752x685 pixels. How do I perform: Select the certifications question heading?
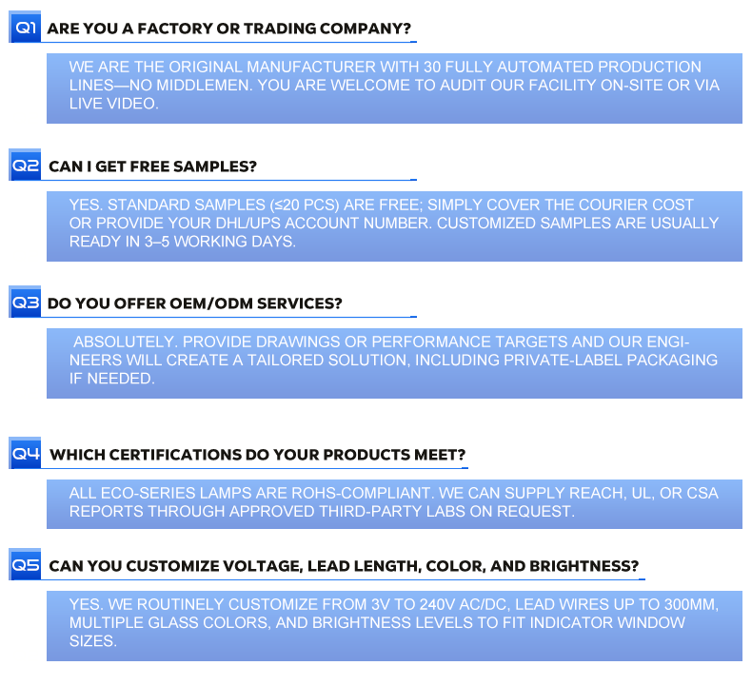258,455
